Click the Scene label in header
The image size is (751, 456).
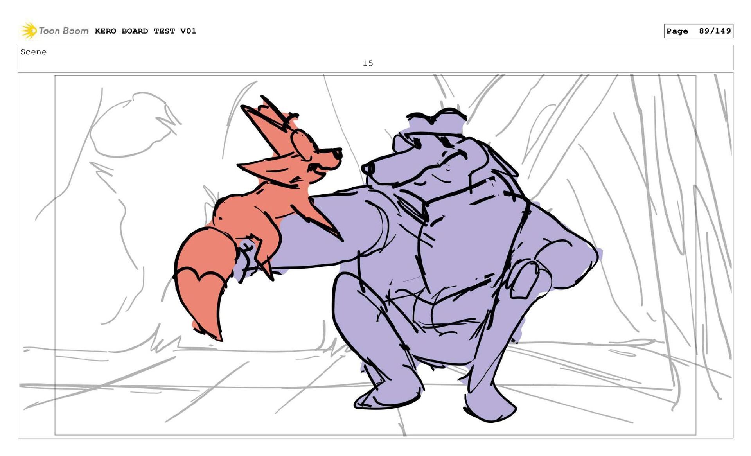coord(34,52)
